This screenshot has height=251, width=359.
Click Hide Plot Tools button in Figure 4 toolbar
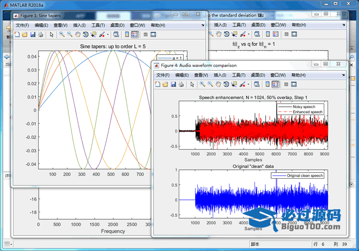click(x=286, y=84)
